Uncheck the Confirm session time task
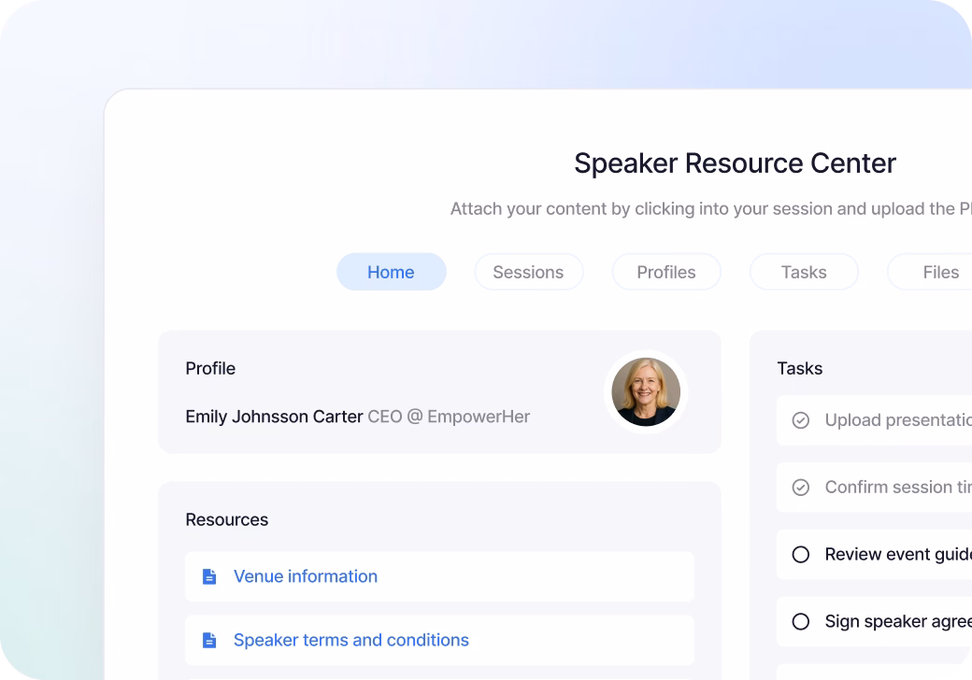Viewport: 972px width, 680px height. pyautogui.click(x=801, y=488)
